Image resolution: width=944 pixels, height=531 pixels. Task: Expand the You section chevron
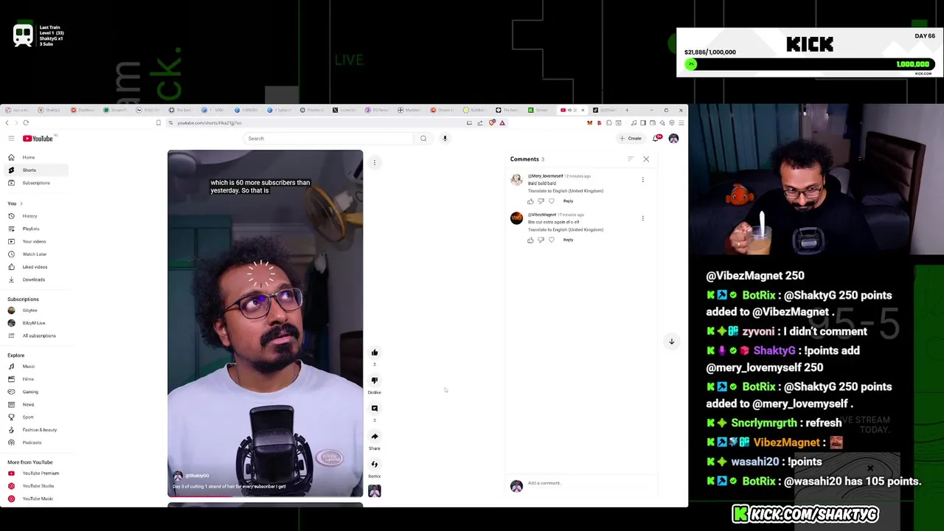click(x=21, y=204)
